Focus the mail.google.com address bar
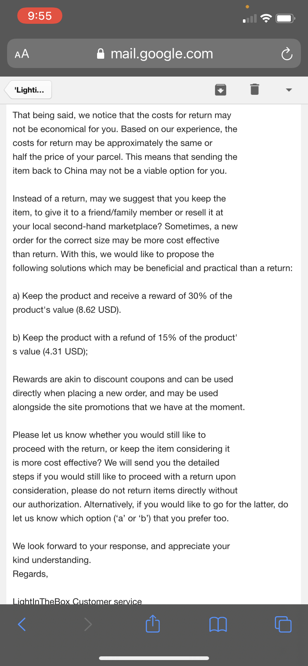 [x=161, y=54]
